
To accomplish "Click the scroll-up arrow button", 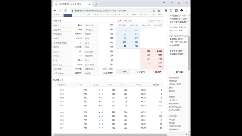I will point(189,16).
